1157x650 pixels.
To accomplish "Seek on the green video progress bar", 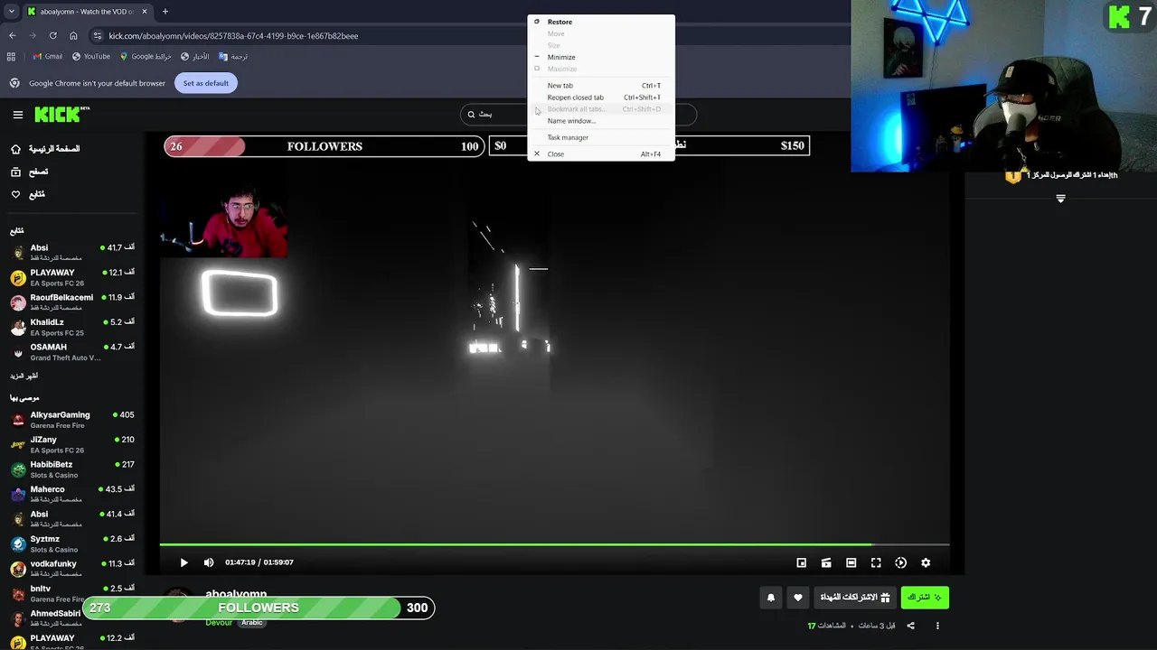I will [554, 544].
